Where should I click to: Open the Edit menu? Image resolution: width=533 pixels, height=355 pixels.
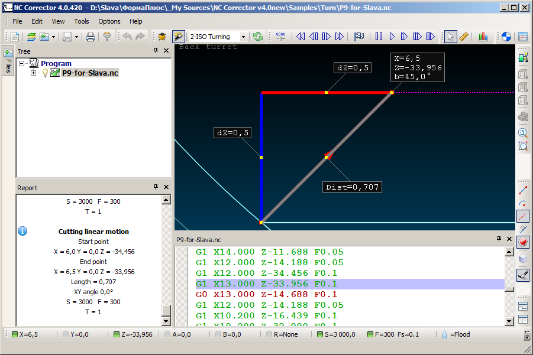pos(37,21)
